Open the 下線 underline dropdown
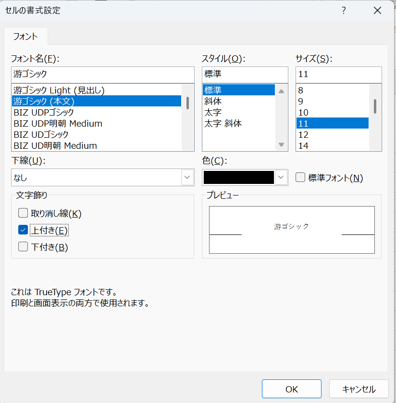This screenshot has height=403, width=396. tap(187, 178)
